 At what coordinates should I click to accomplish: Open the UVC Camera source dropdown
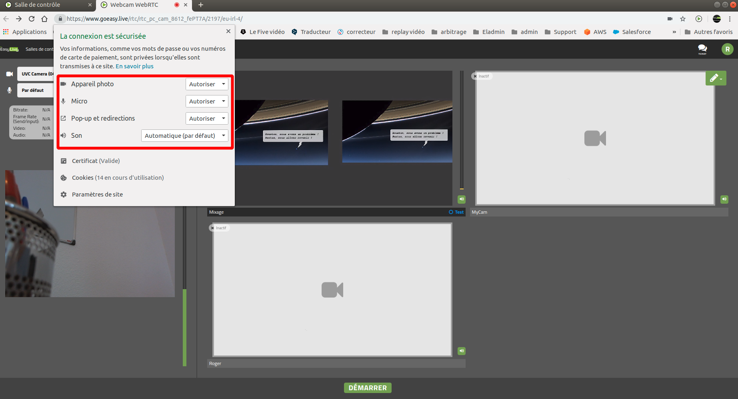click(35, 74)
